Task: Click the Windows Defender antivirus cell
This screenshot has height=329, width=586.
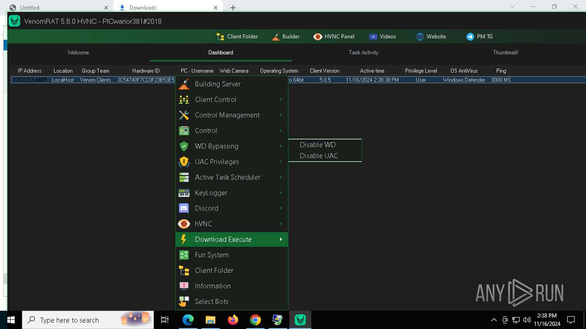Action: (464, 80)
